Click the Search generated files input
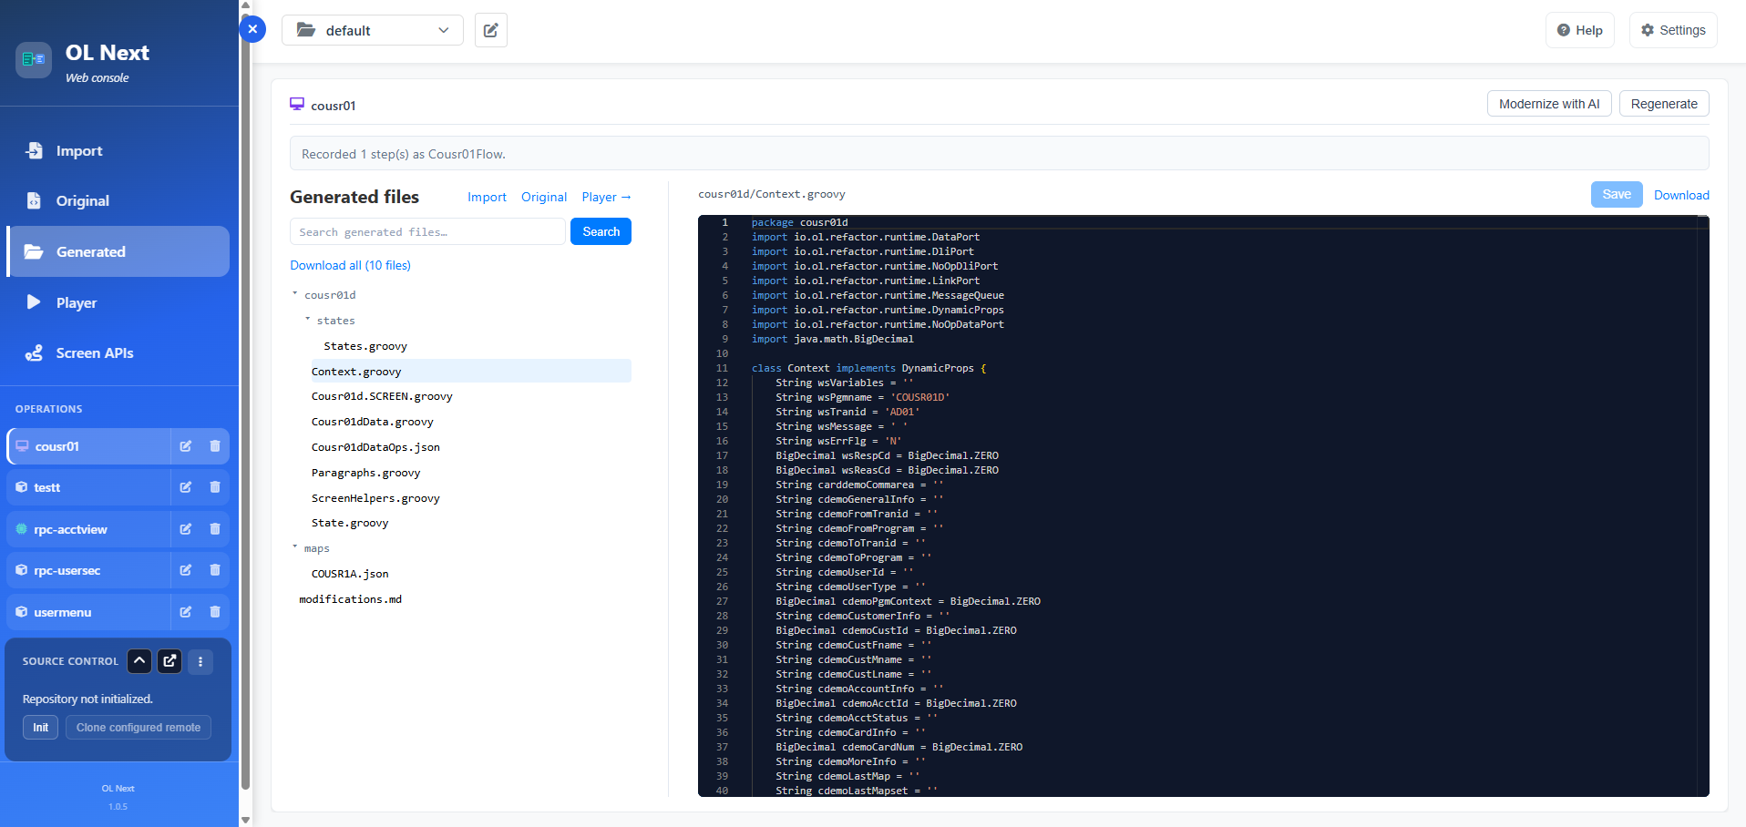1746x827 pixels. [x=427, y=232]
